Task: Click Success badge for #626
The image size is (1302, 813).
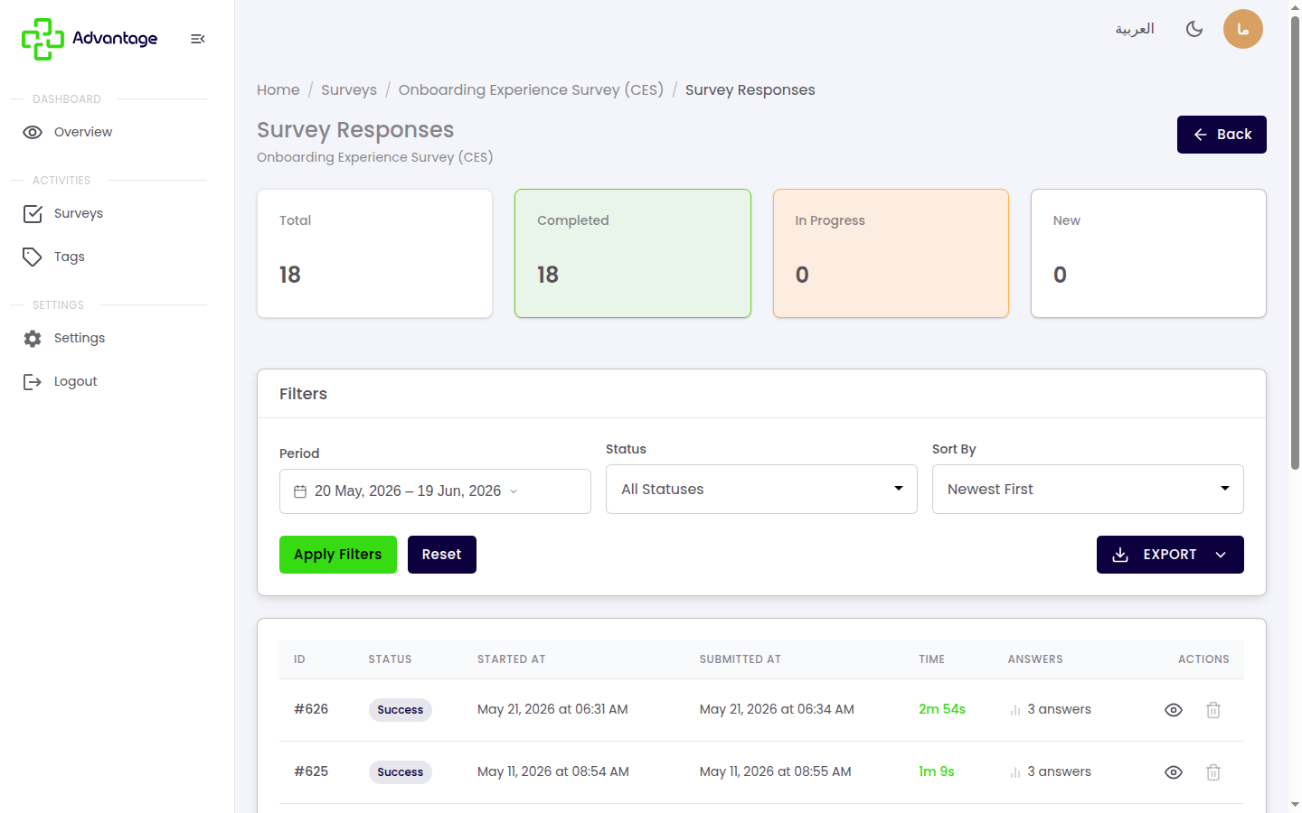Action: (x=401, y=710)
